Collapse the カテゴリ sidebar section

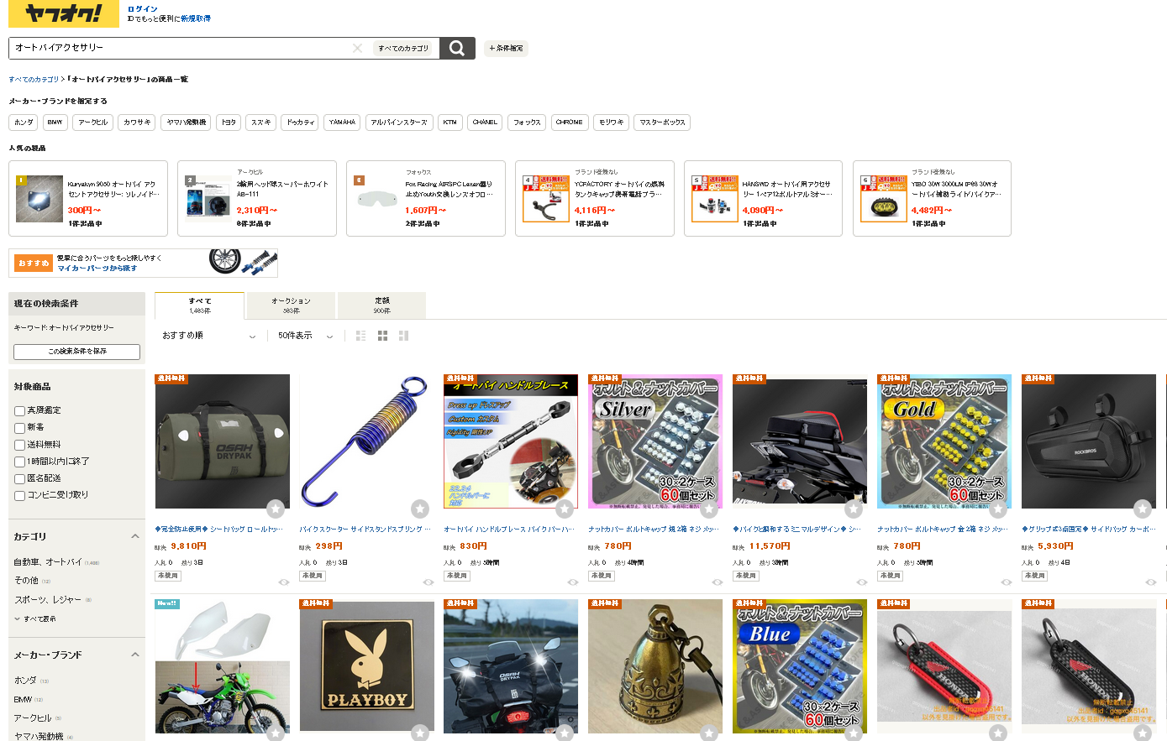135,536
